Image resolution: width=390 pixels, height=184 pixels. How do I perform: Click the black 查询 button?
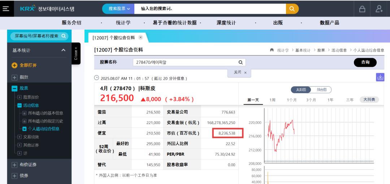coord(365,62)
